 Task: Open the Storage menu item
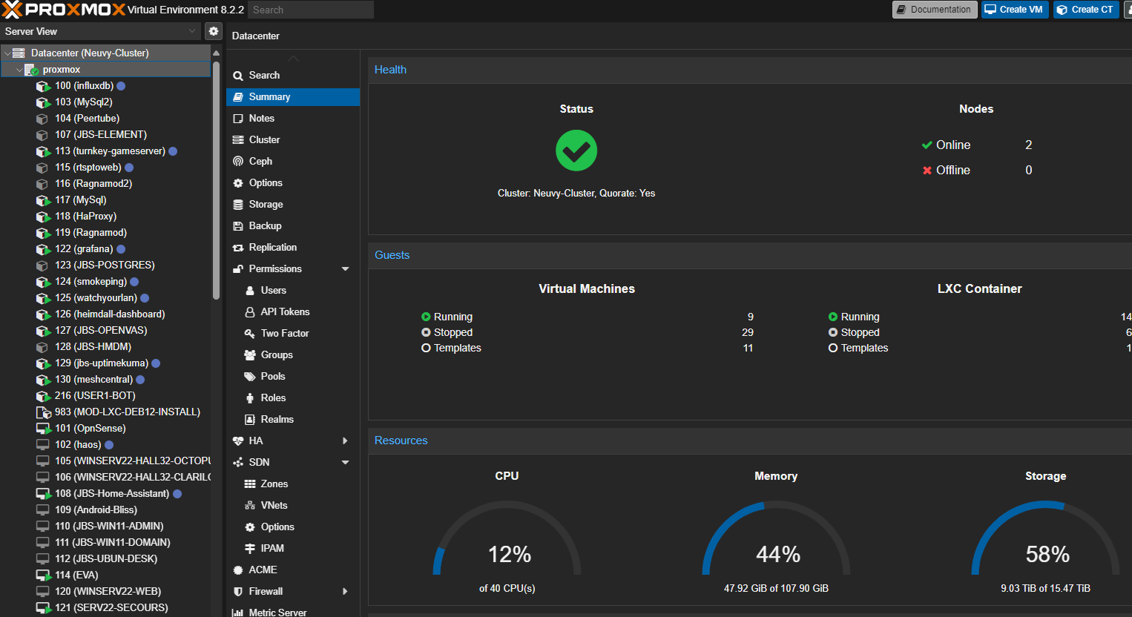(x=266, y=204)
